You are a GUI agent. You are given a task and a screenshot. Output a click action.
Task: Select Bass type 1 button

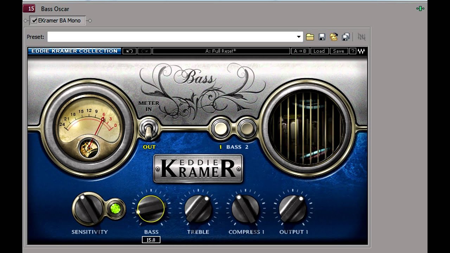coord(220,129)
